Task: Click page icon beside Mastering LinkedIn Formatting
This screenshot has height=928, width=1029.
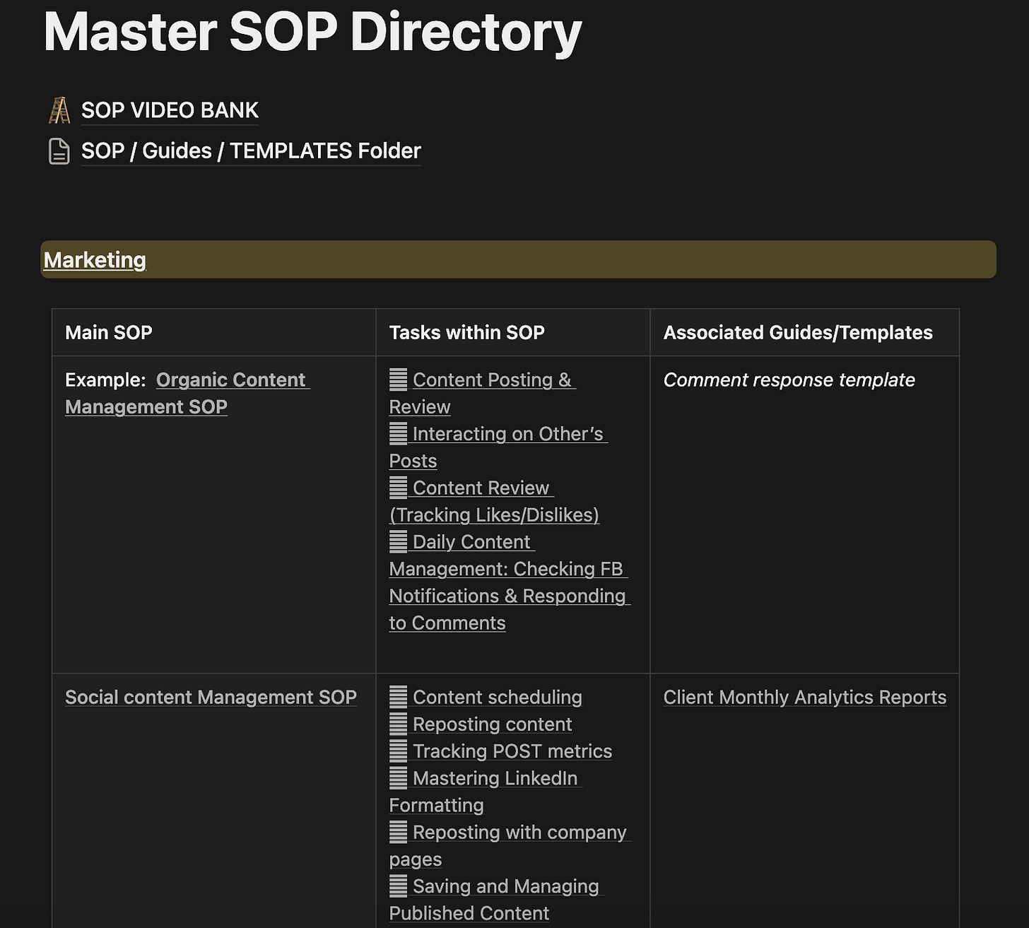Action: point(399,778)
